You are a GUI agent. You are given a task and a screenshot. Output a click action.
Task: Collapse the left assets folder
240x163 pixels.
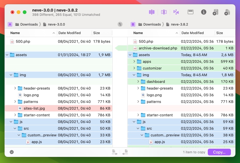click(x=7, y=55)
